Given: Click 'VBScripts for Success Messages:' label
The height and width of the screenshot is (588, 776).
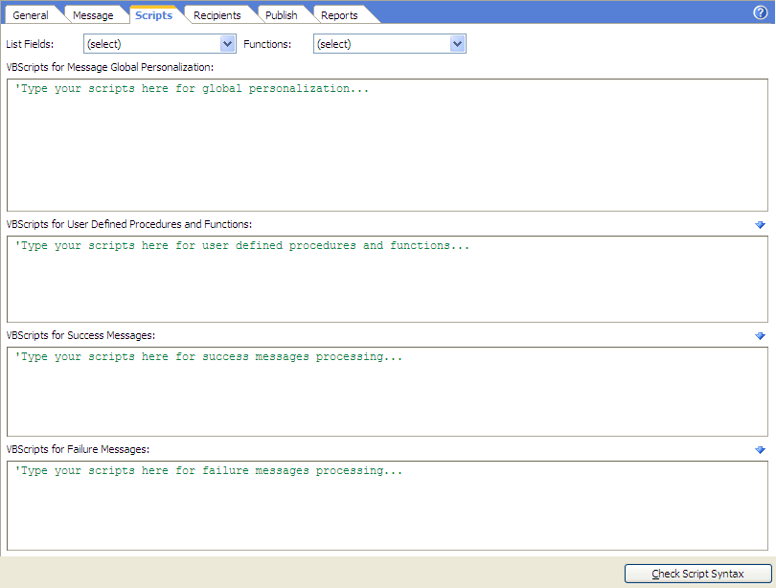Looking at the screenshot, I should [x=80, y=335].
